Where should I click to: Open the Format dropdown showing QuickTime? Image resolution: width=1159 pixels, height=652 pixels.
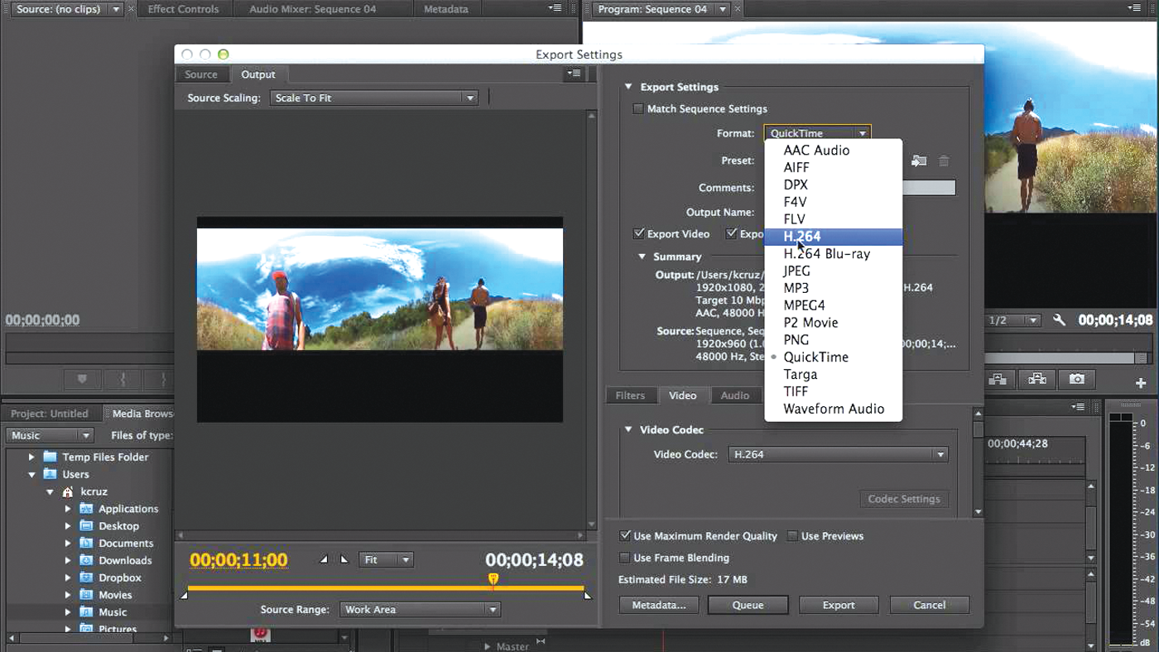(817, 133)
